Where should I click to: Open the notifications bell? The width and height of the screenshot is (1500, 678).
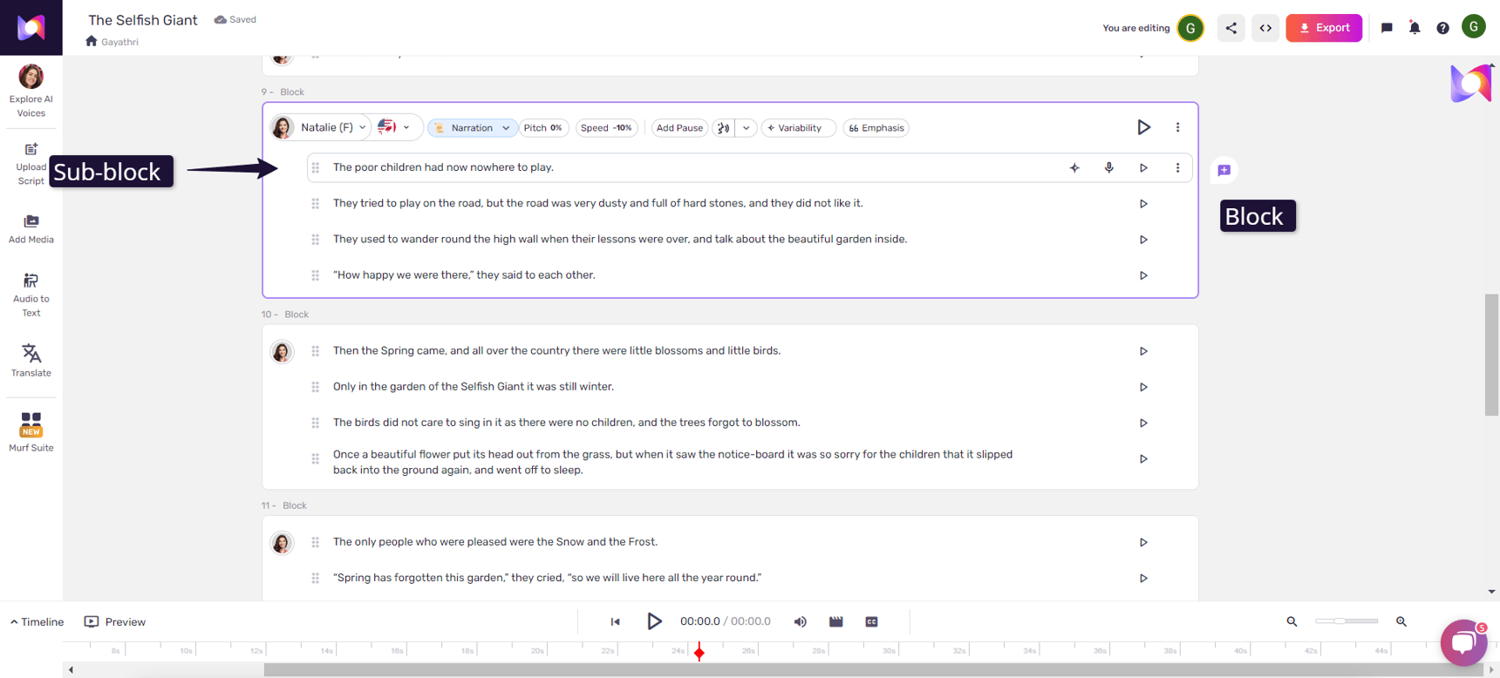(1415, 28)
